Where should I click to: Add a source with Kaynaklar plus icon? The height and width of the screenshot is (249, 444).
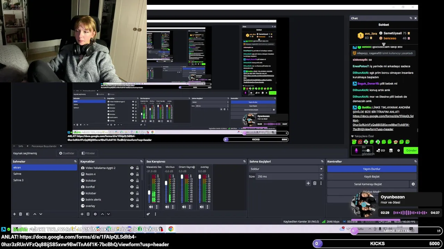(82, 214)
